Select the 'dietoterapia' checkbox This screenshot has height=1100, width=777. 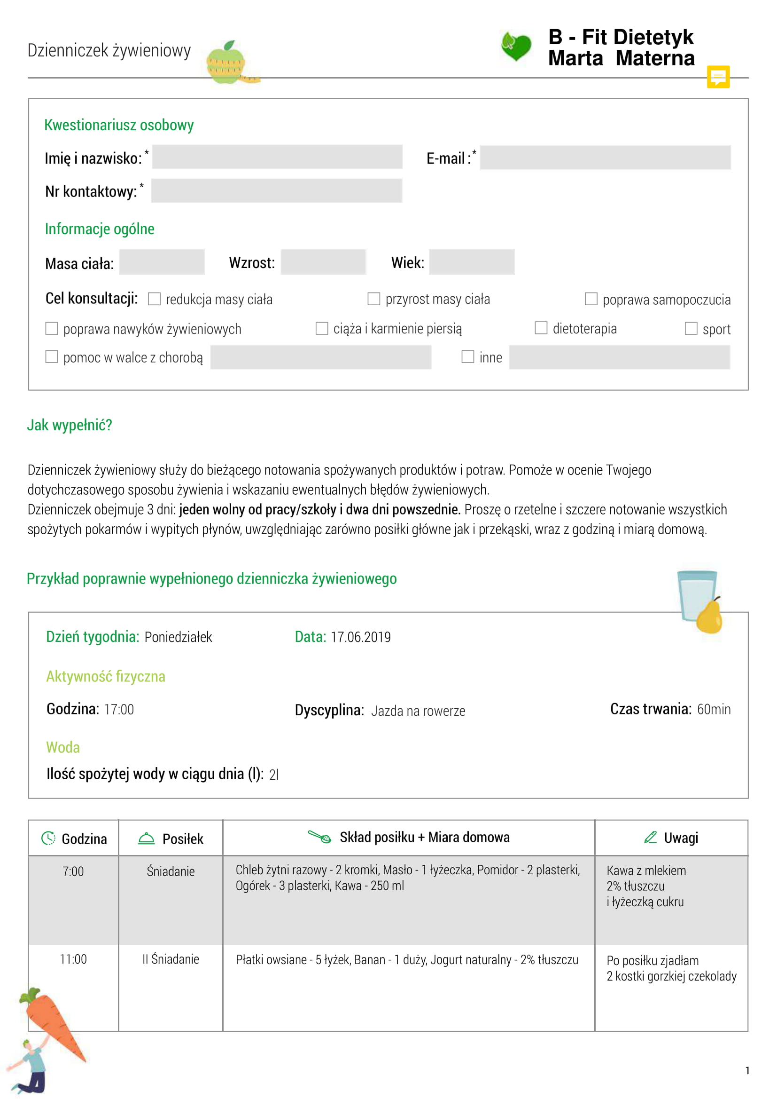(541, 328)
